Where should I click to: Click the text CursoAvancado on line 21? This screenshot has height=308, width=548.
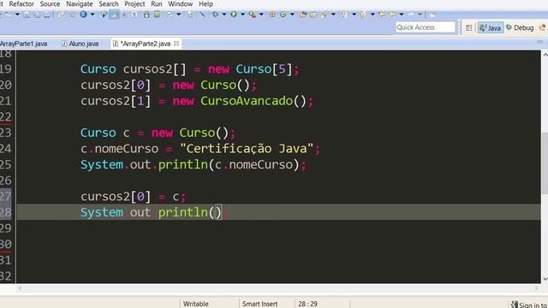click(247, 101)
